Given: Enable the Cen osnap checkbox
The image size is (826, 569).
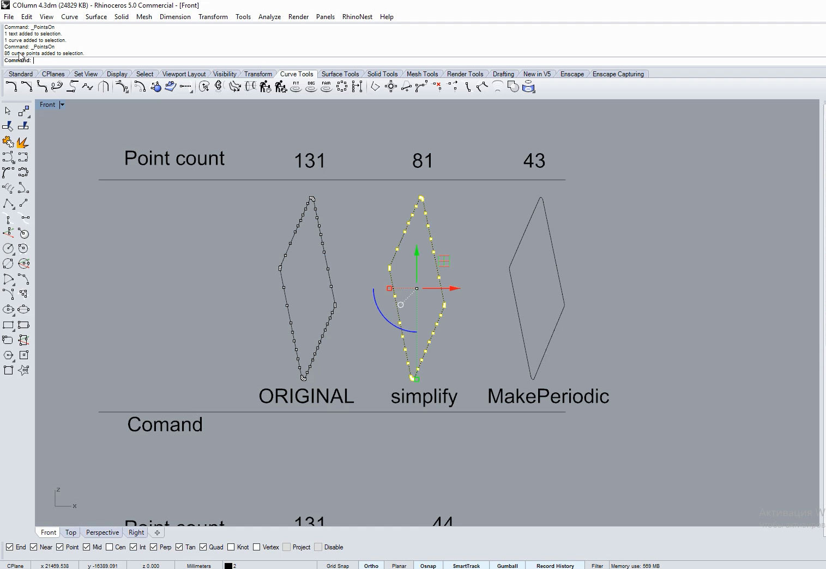Looking at the screenshot, I should click(109, 547).
